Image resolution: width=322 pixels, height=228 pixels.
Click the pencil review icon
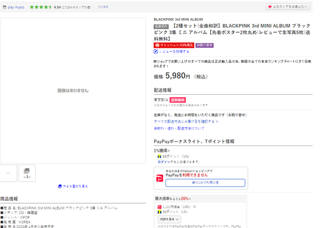(x=156, y=51)
